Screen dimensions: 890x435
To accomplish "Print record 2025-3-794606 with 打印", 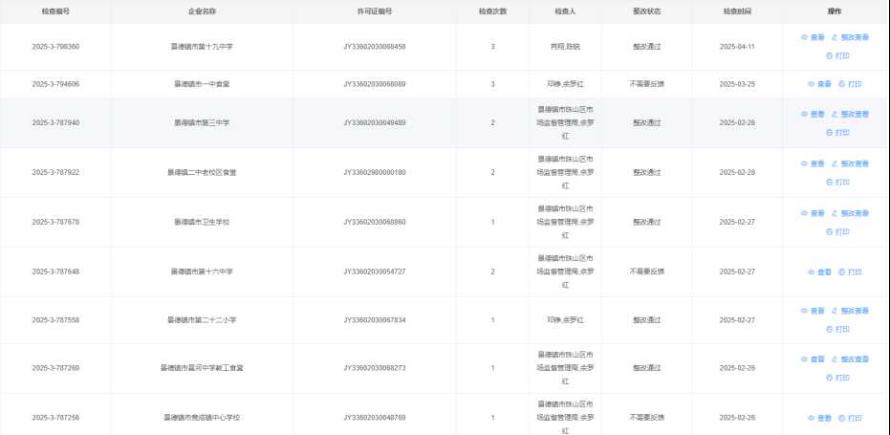I will (850, 84).
